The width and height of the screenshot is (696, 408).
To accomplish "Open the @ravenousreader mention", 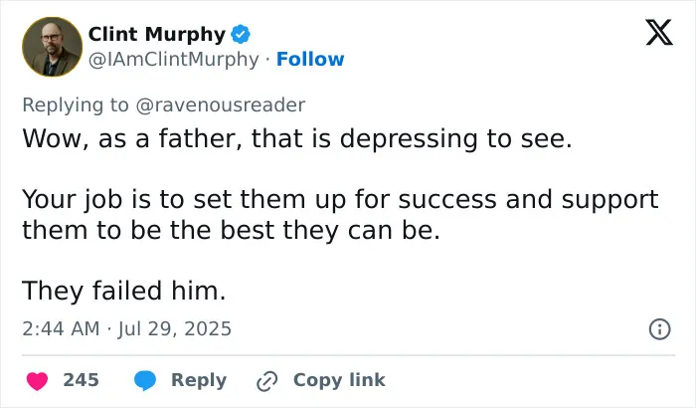I will point(220,105).
